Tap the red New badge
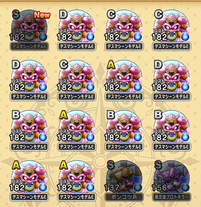 (42, 15)
